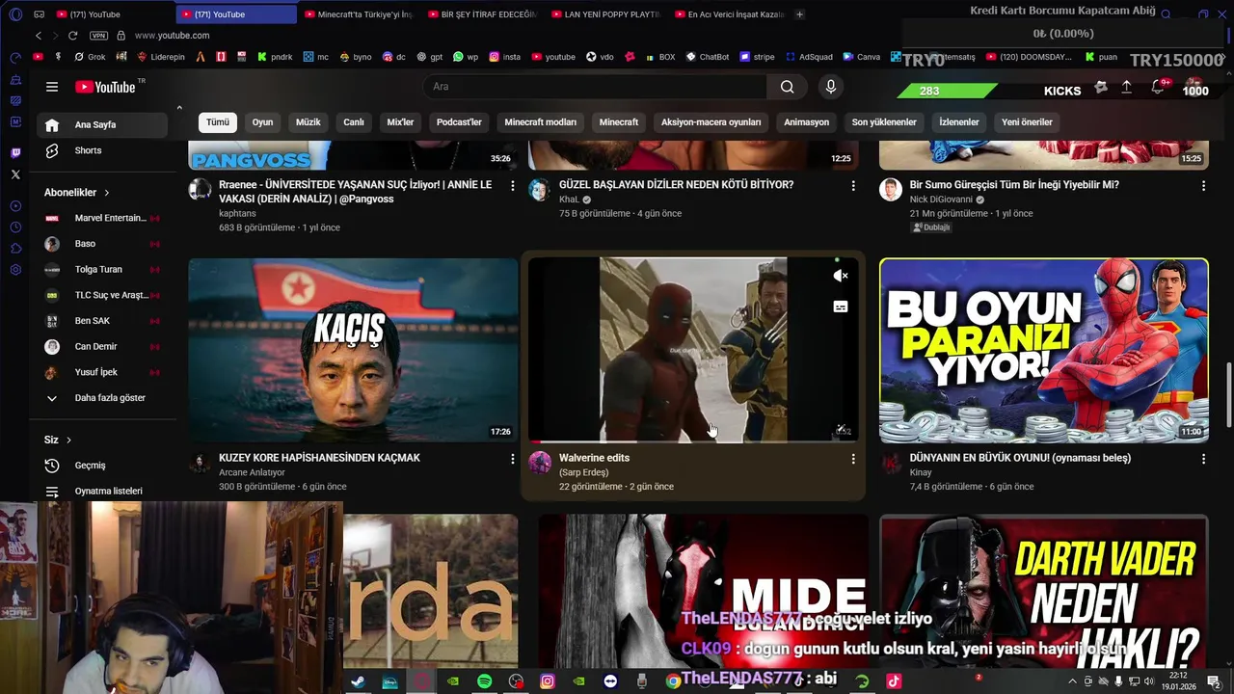Screen dimensions: 1234x694
Task: Filter by Aksiyon-macera oyunları chip
Action: click(x=711, y=122)
